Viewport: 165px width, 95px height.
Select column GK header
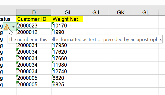[121, 12]
